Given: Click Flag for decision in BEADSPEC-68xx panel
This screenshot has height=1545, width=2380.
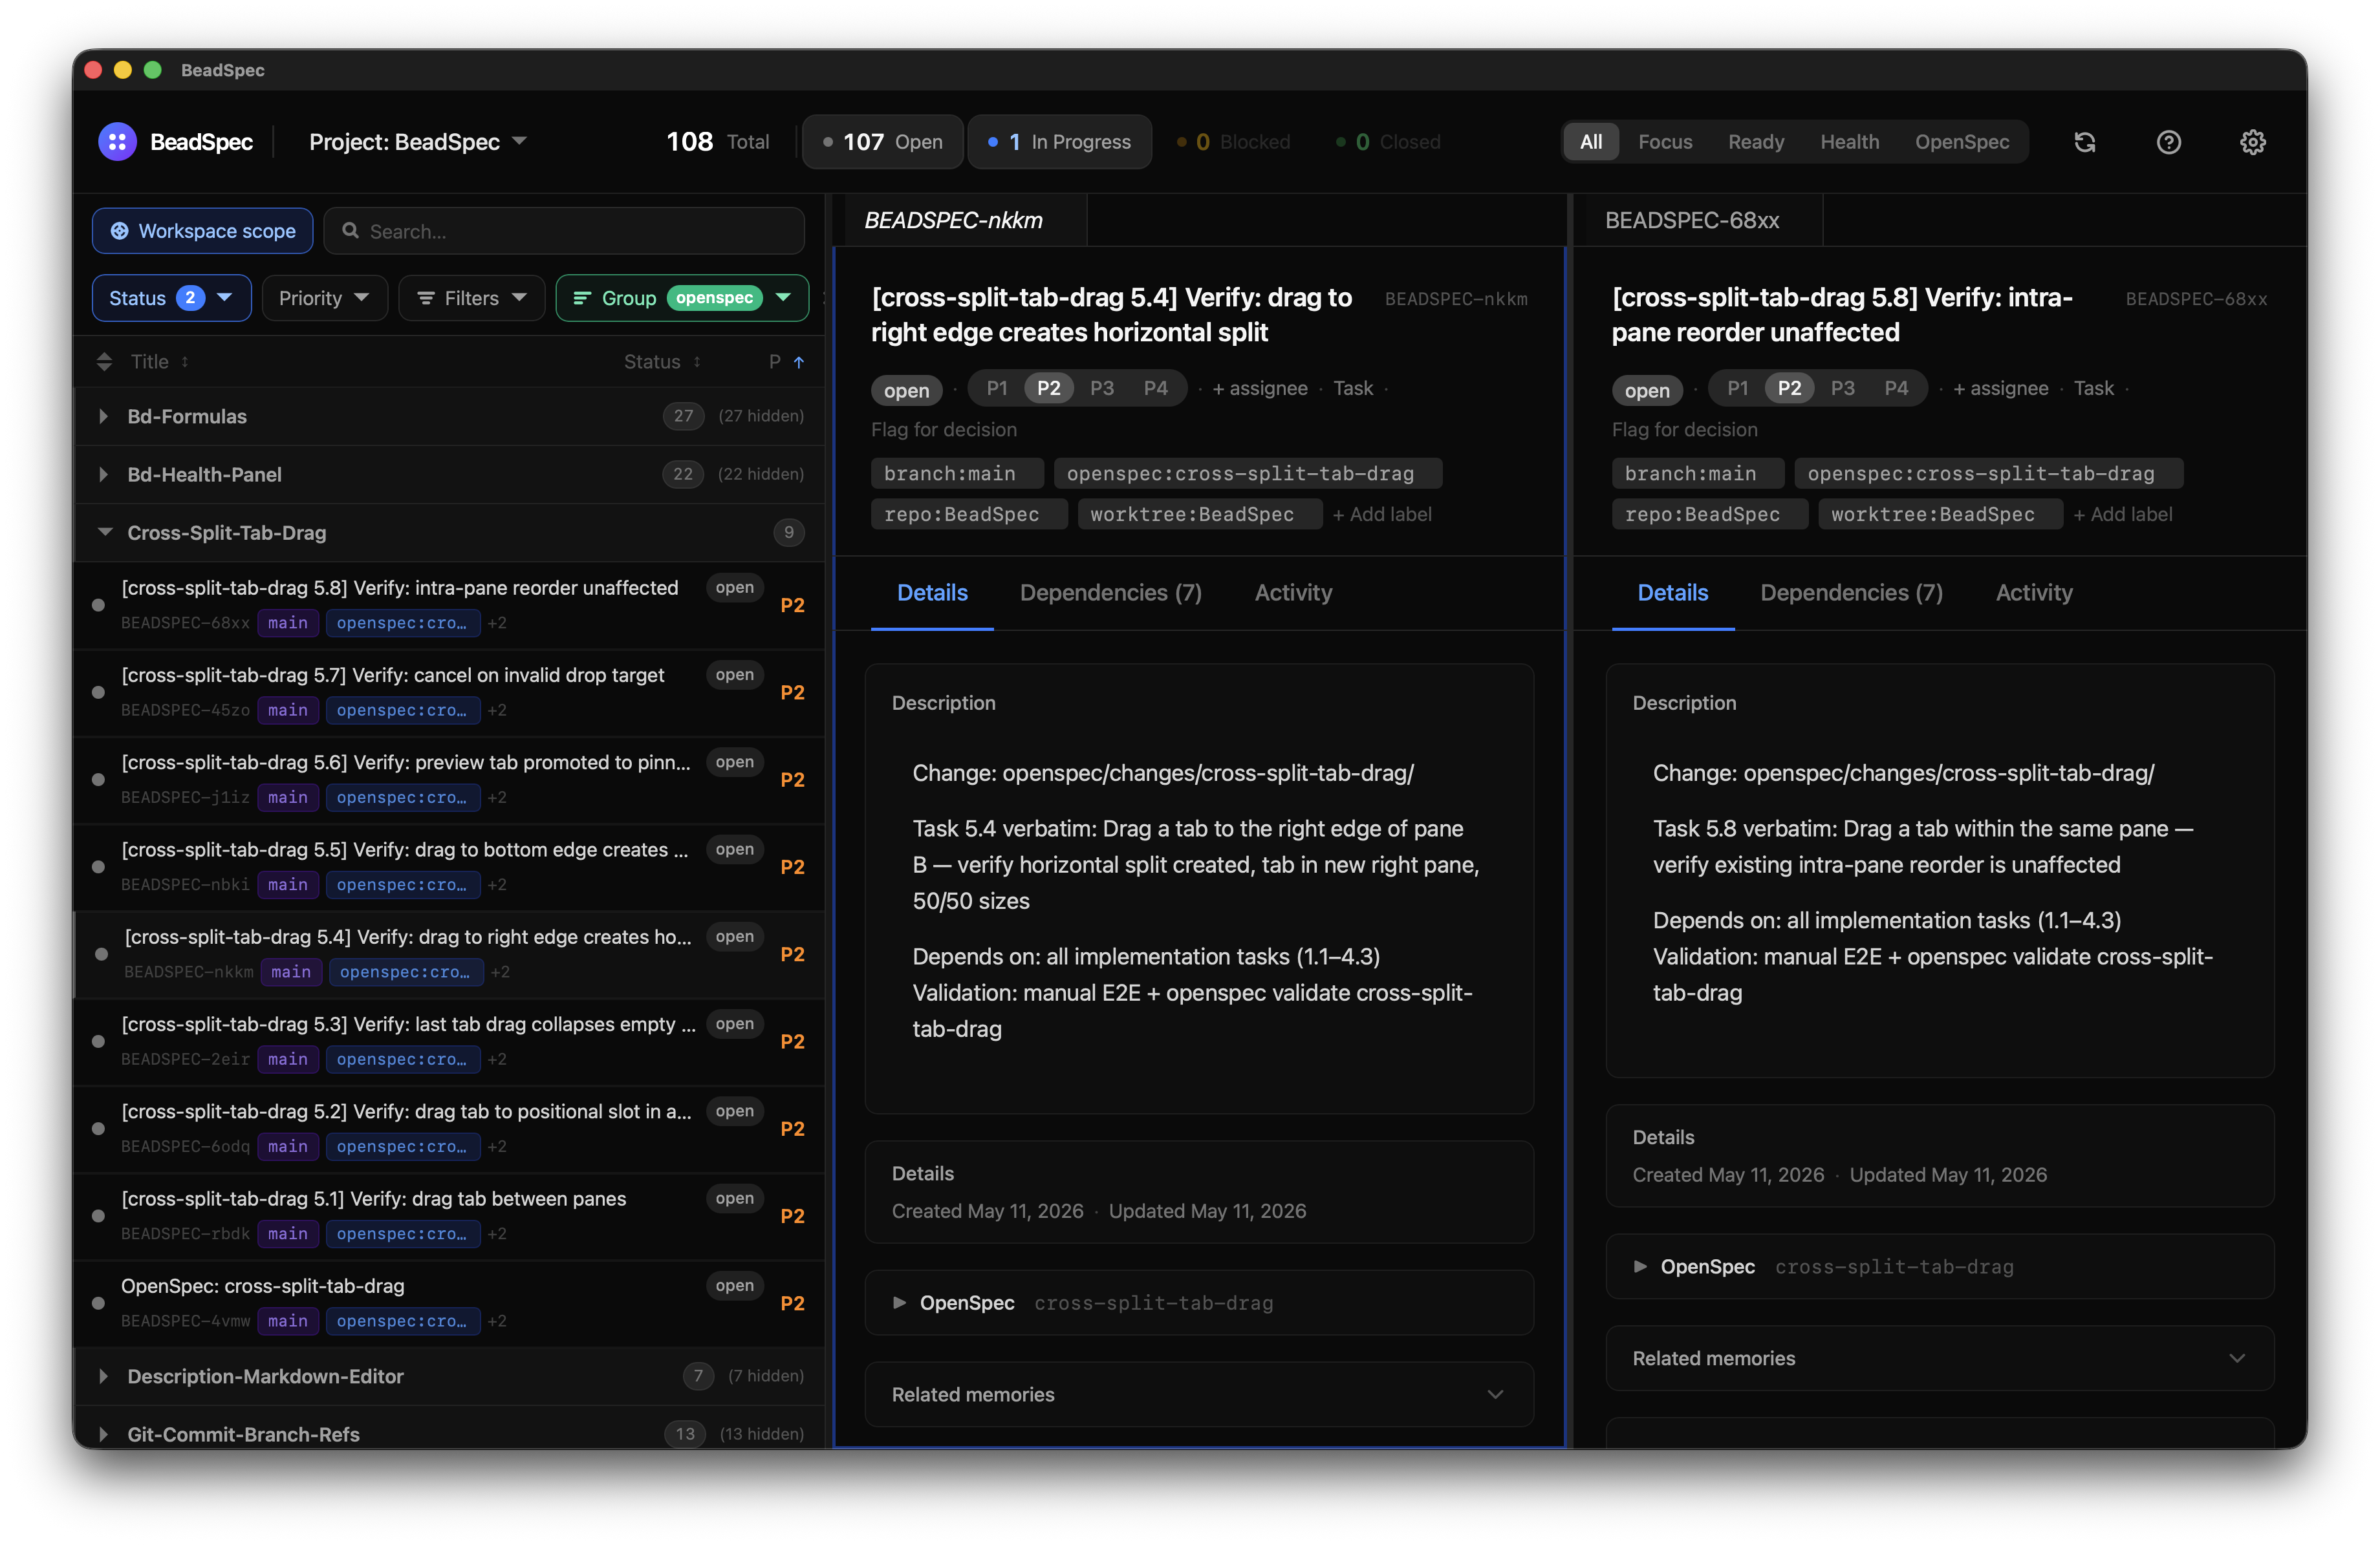Looking at the screenshot, I should [1684, 430].
